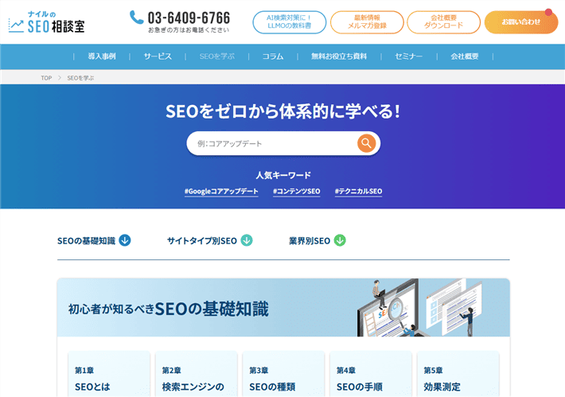565x397 pixels.
Task: Click SEOを学ぶ breadcrumb text
Action: [x=80, y=78]
